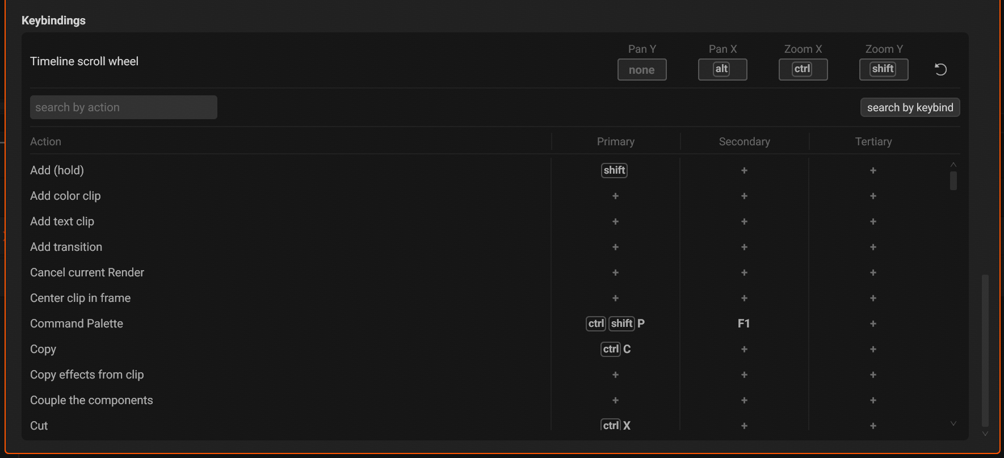Add secondary keybind for Add text clip
This screenshot has width=1004, height=458.
click(744, 221)
